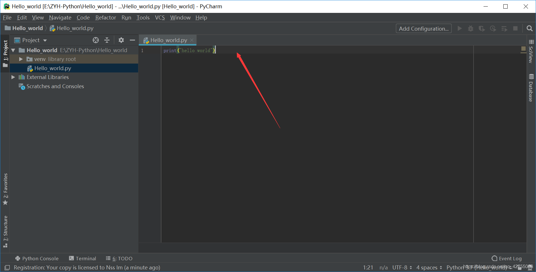Viewport: 536px width, 272px height.
Task: Open the Navigate menu
Action: [60, 17]
